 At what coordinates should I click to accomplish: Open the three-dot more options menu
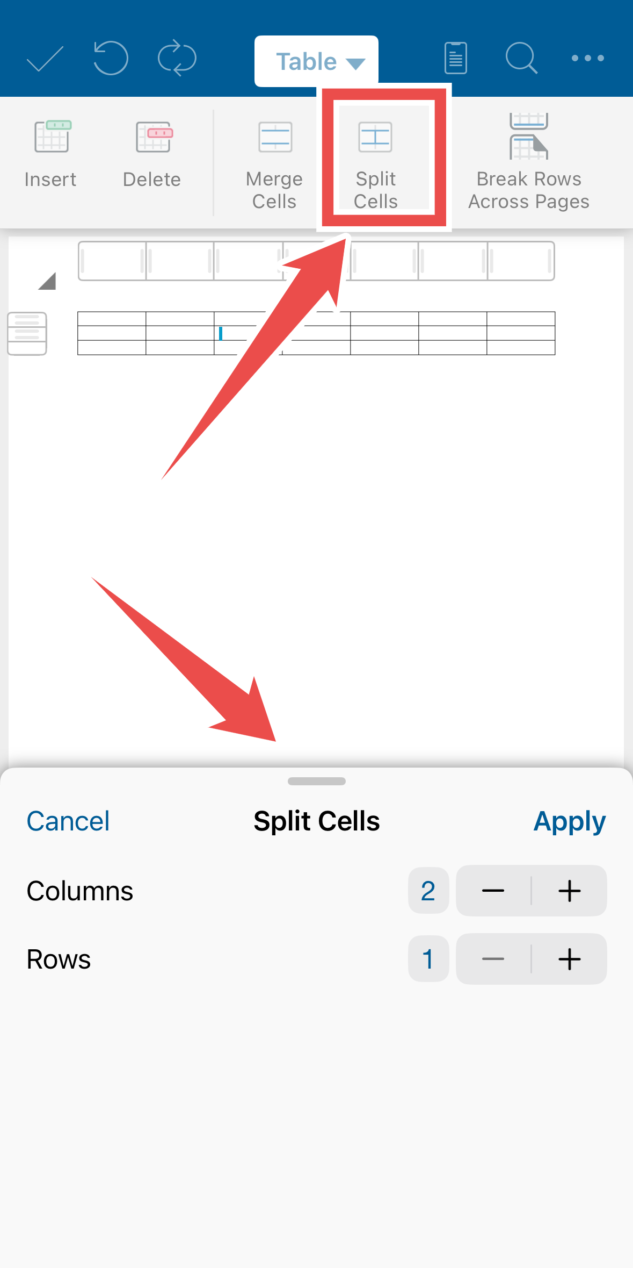(588, 58)
